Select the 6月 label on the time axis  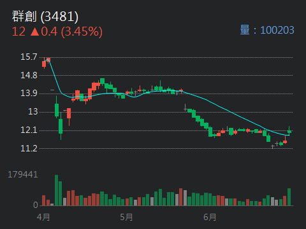(x=210, y=217)
